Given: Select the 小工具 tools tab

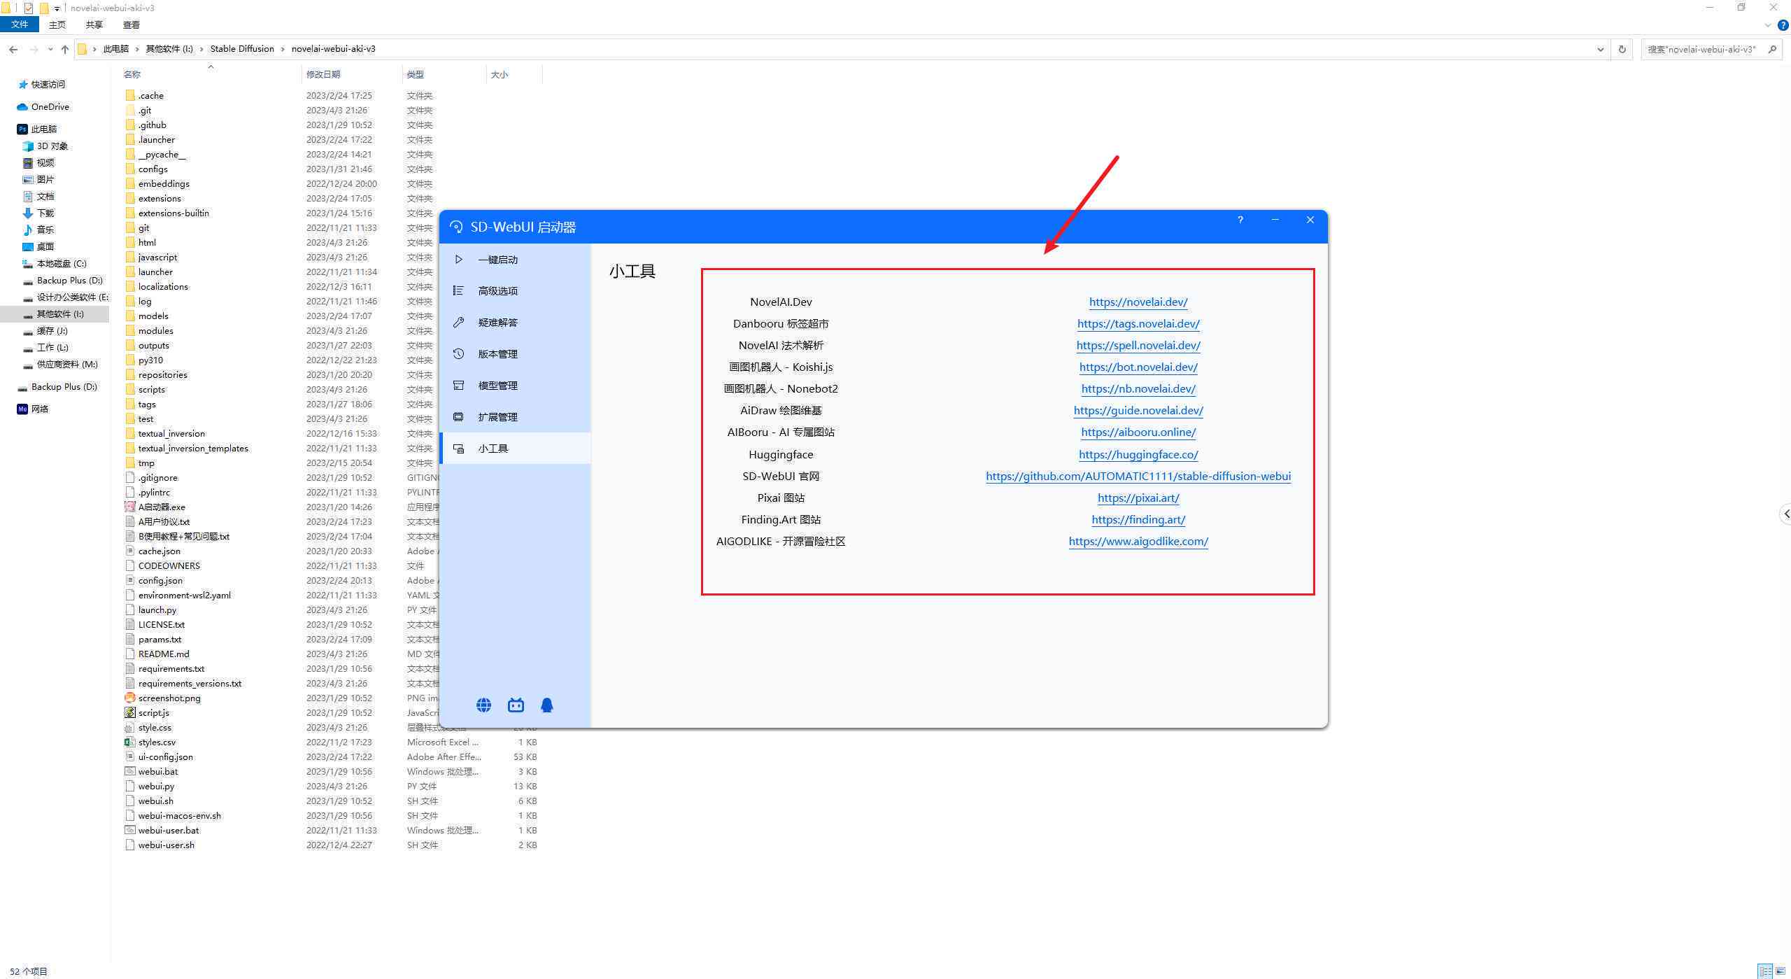Looking at the screenshot, I should point(516,449).
